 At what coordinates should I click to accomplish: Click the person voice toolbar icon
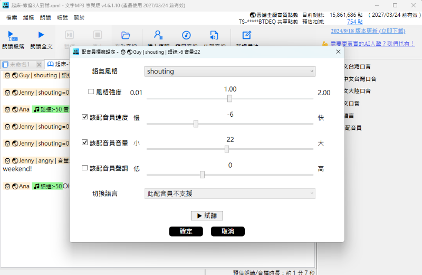(x=158, y=35)
